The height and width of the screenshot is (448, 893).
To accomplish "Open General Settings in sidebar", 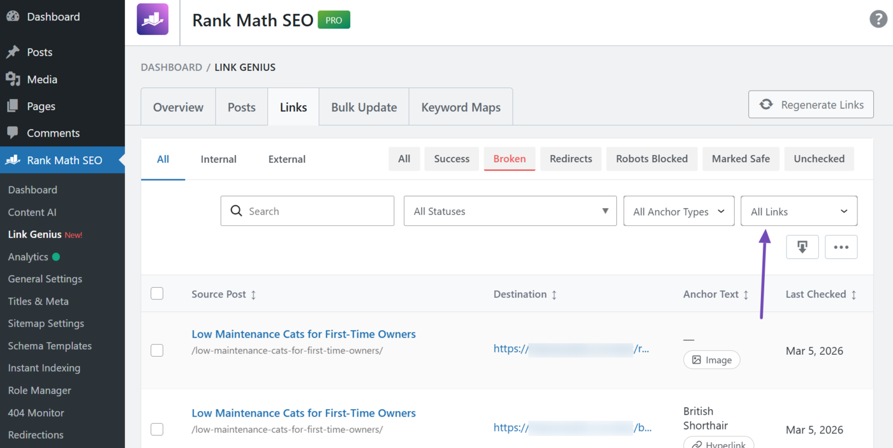I will pos(45,279).
